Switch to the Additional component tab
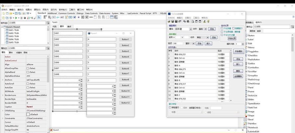295x133 pixels. coord(52,13)
